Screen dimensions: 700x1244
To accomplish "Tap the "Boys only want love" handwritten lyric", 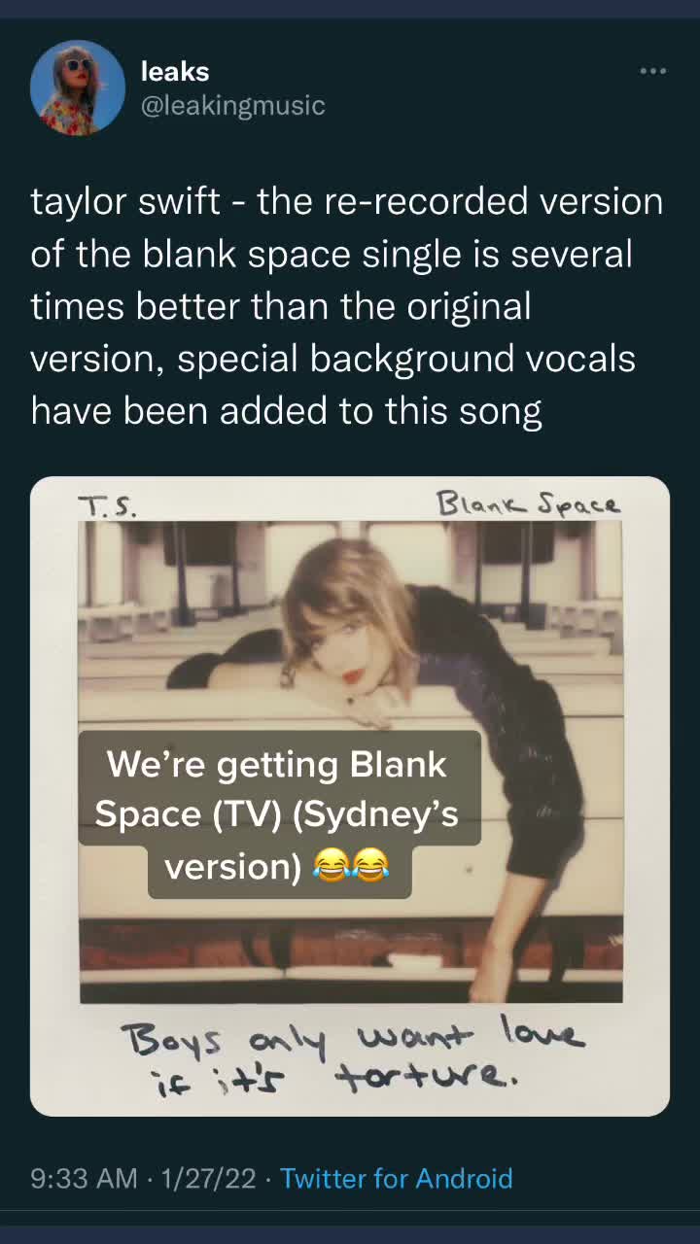I will (x=353, y=1036).
